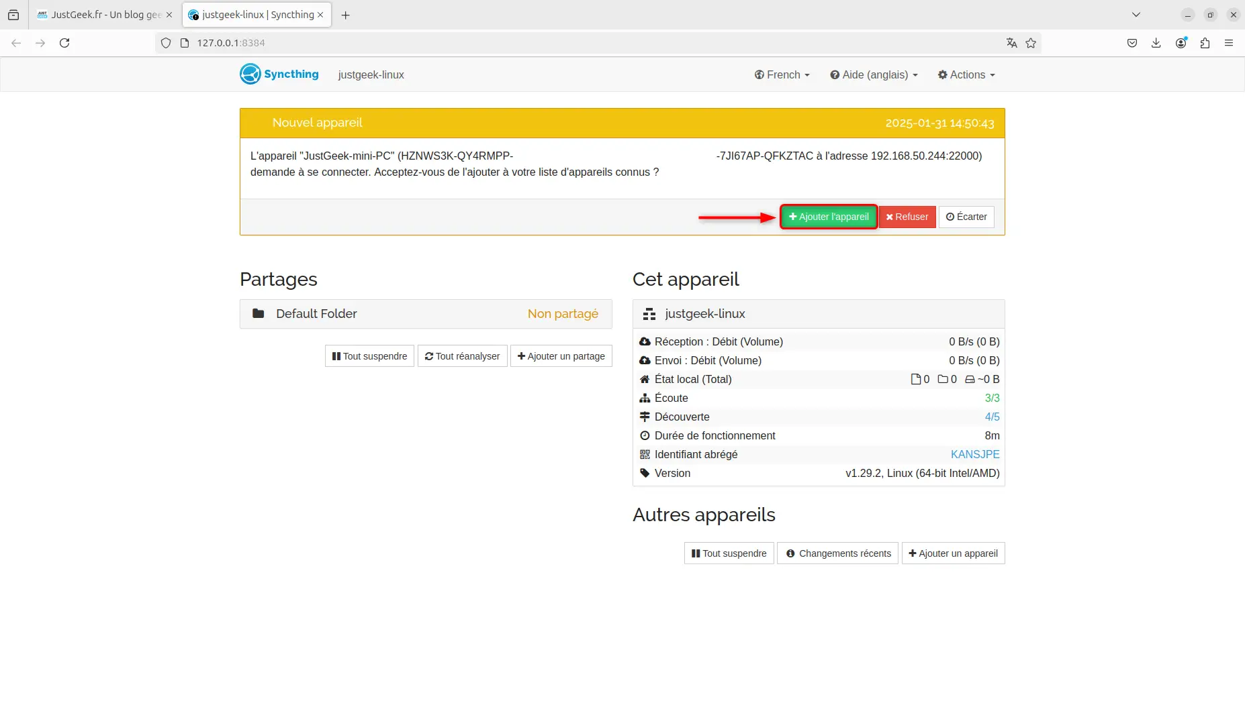Screen dimensions: 1245x703
Task: Open the Aide (anglais) dropdown
Action: tap(874, 74)
